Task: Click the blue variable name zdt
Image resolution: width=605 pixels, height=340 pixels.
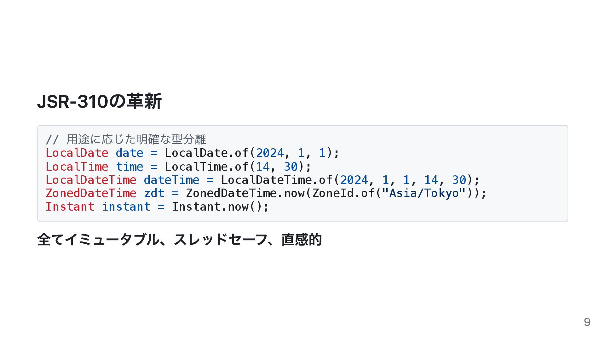Action: click(154, 193)
